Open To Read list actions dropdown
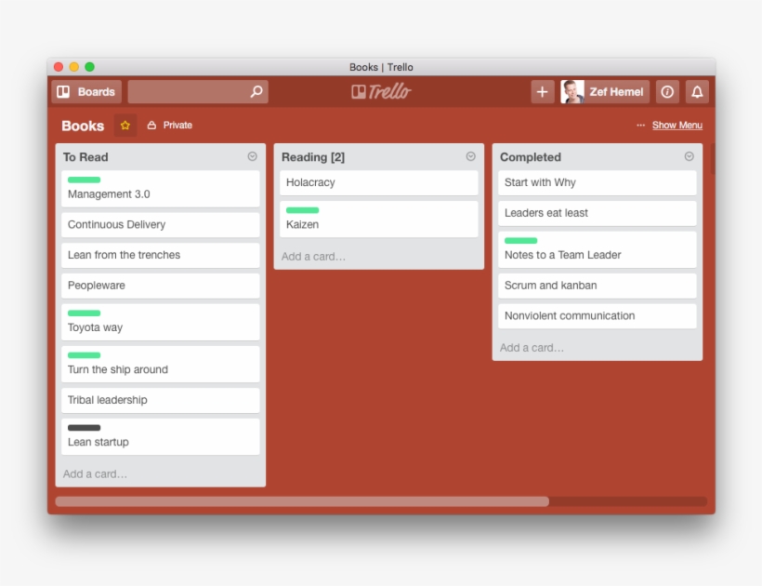The width and height of the screenshot is (762, 586). pos(252,156)
